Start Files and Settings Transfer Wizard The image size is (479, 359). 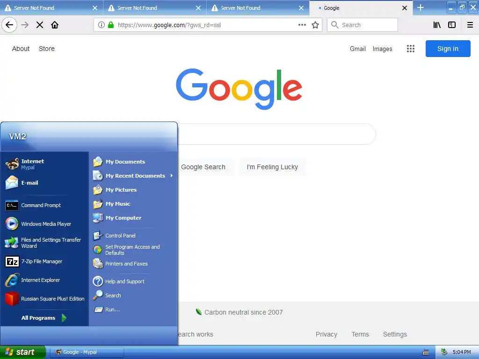tap(44, 243)
